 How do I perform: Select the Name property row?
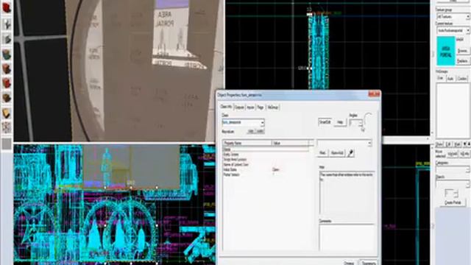tap(266, 149)
